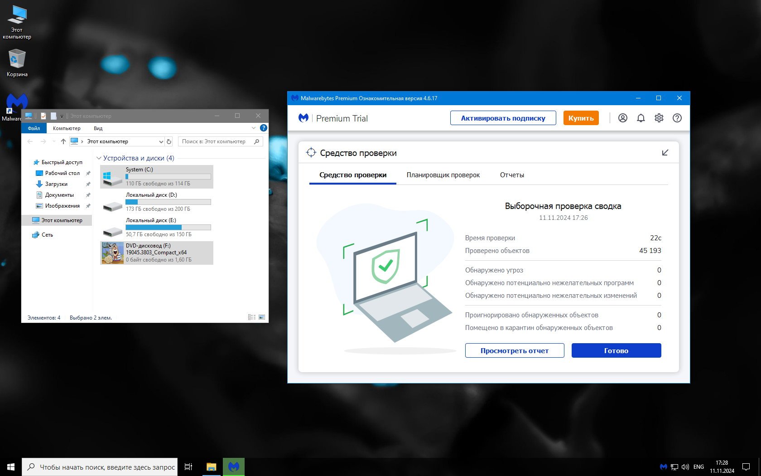The height and width of the screenshot is (476, 761).
Task: Open the Customize Quick Access Toolbar dropdown
Action: 62,117
